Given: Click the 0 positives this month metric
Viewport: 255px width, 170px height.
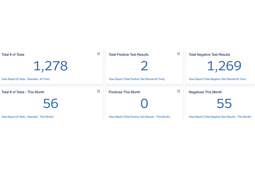Looking at the screenshot, I should click(144, 104).
